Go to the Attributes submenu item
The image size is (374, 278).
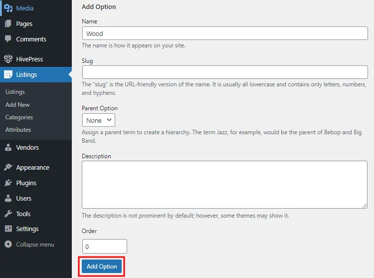point(18,130)
